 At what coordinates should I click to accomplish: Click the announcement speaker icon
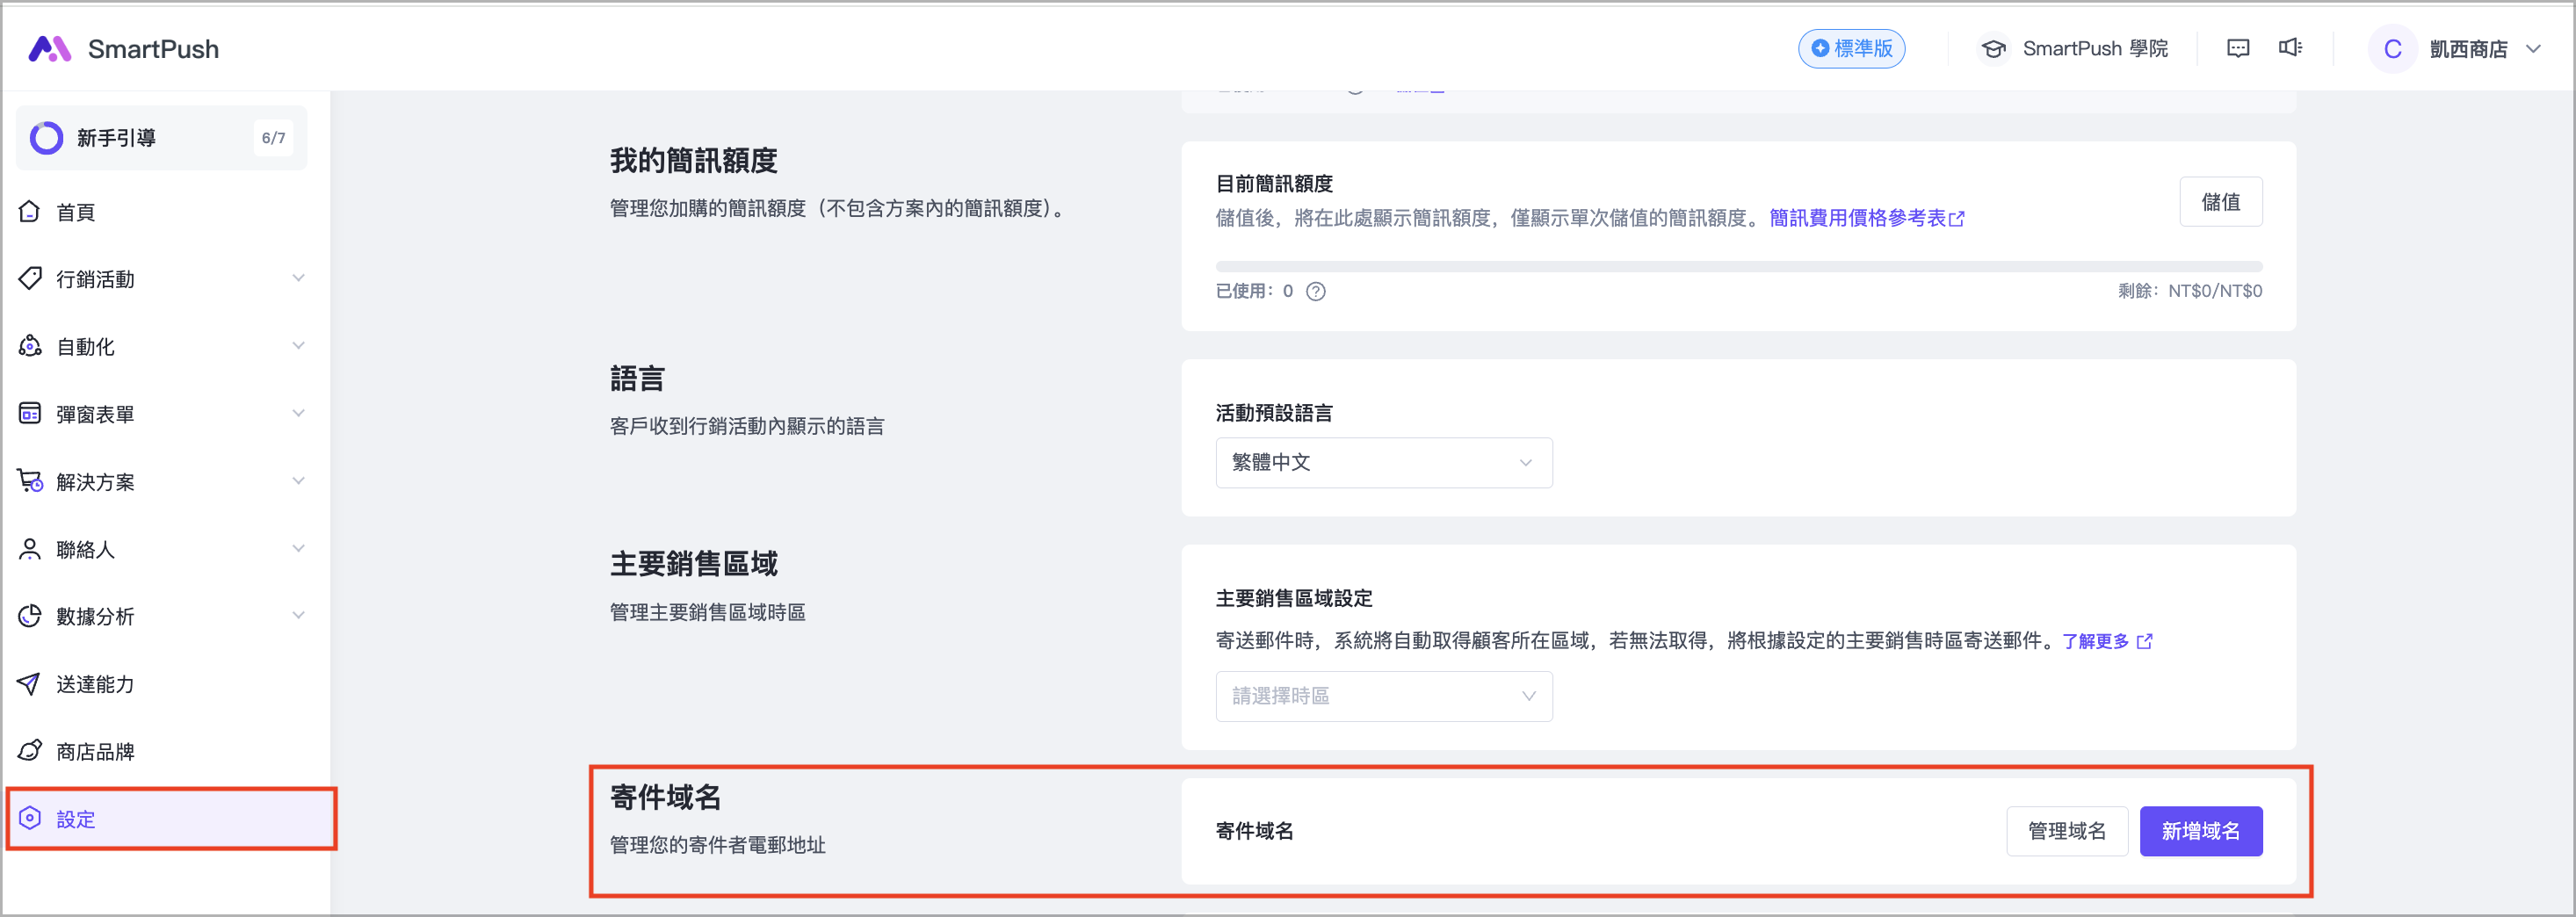tap(2289, 49)
